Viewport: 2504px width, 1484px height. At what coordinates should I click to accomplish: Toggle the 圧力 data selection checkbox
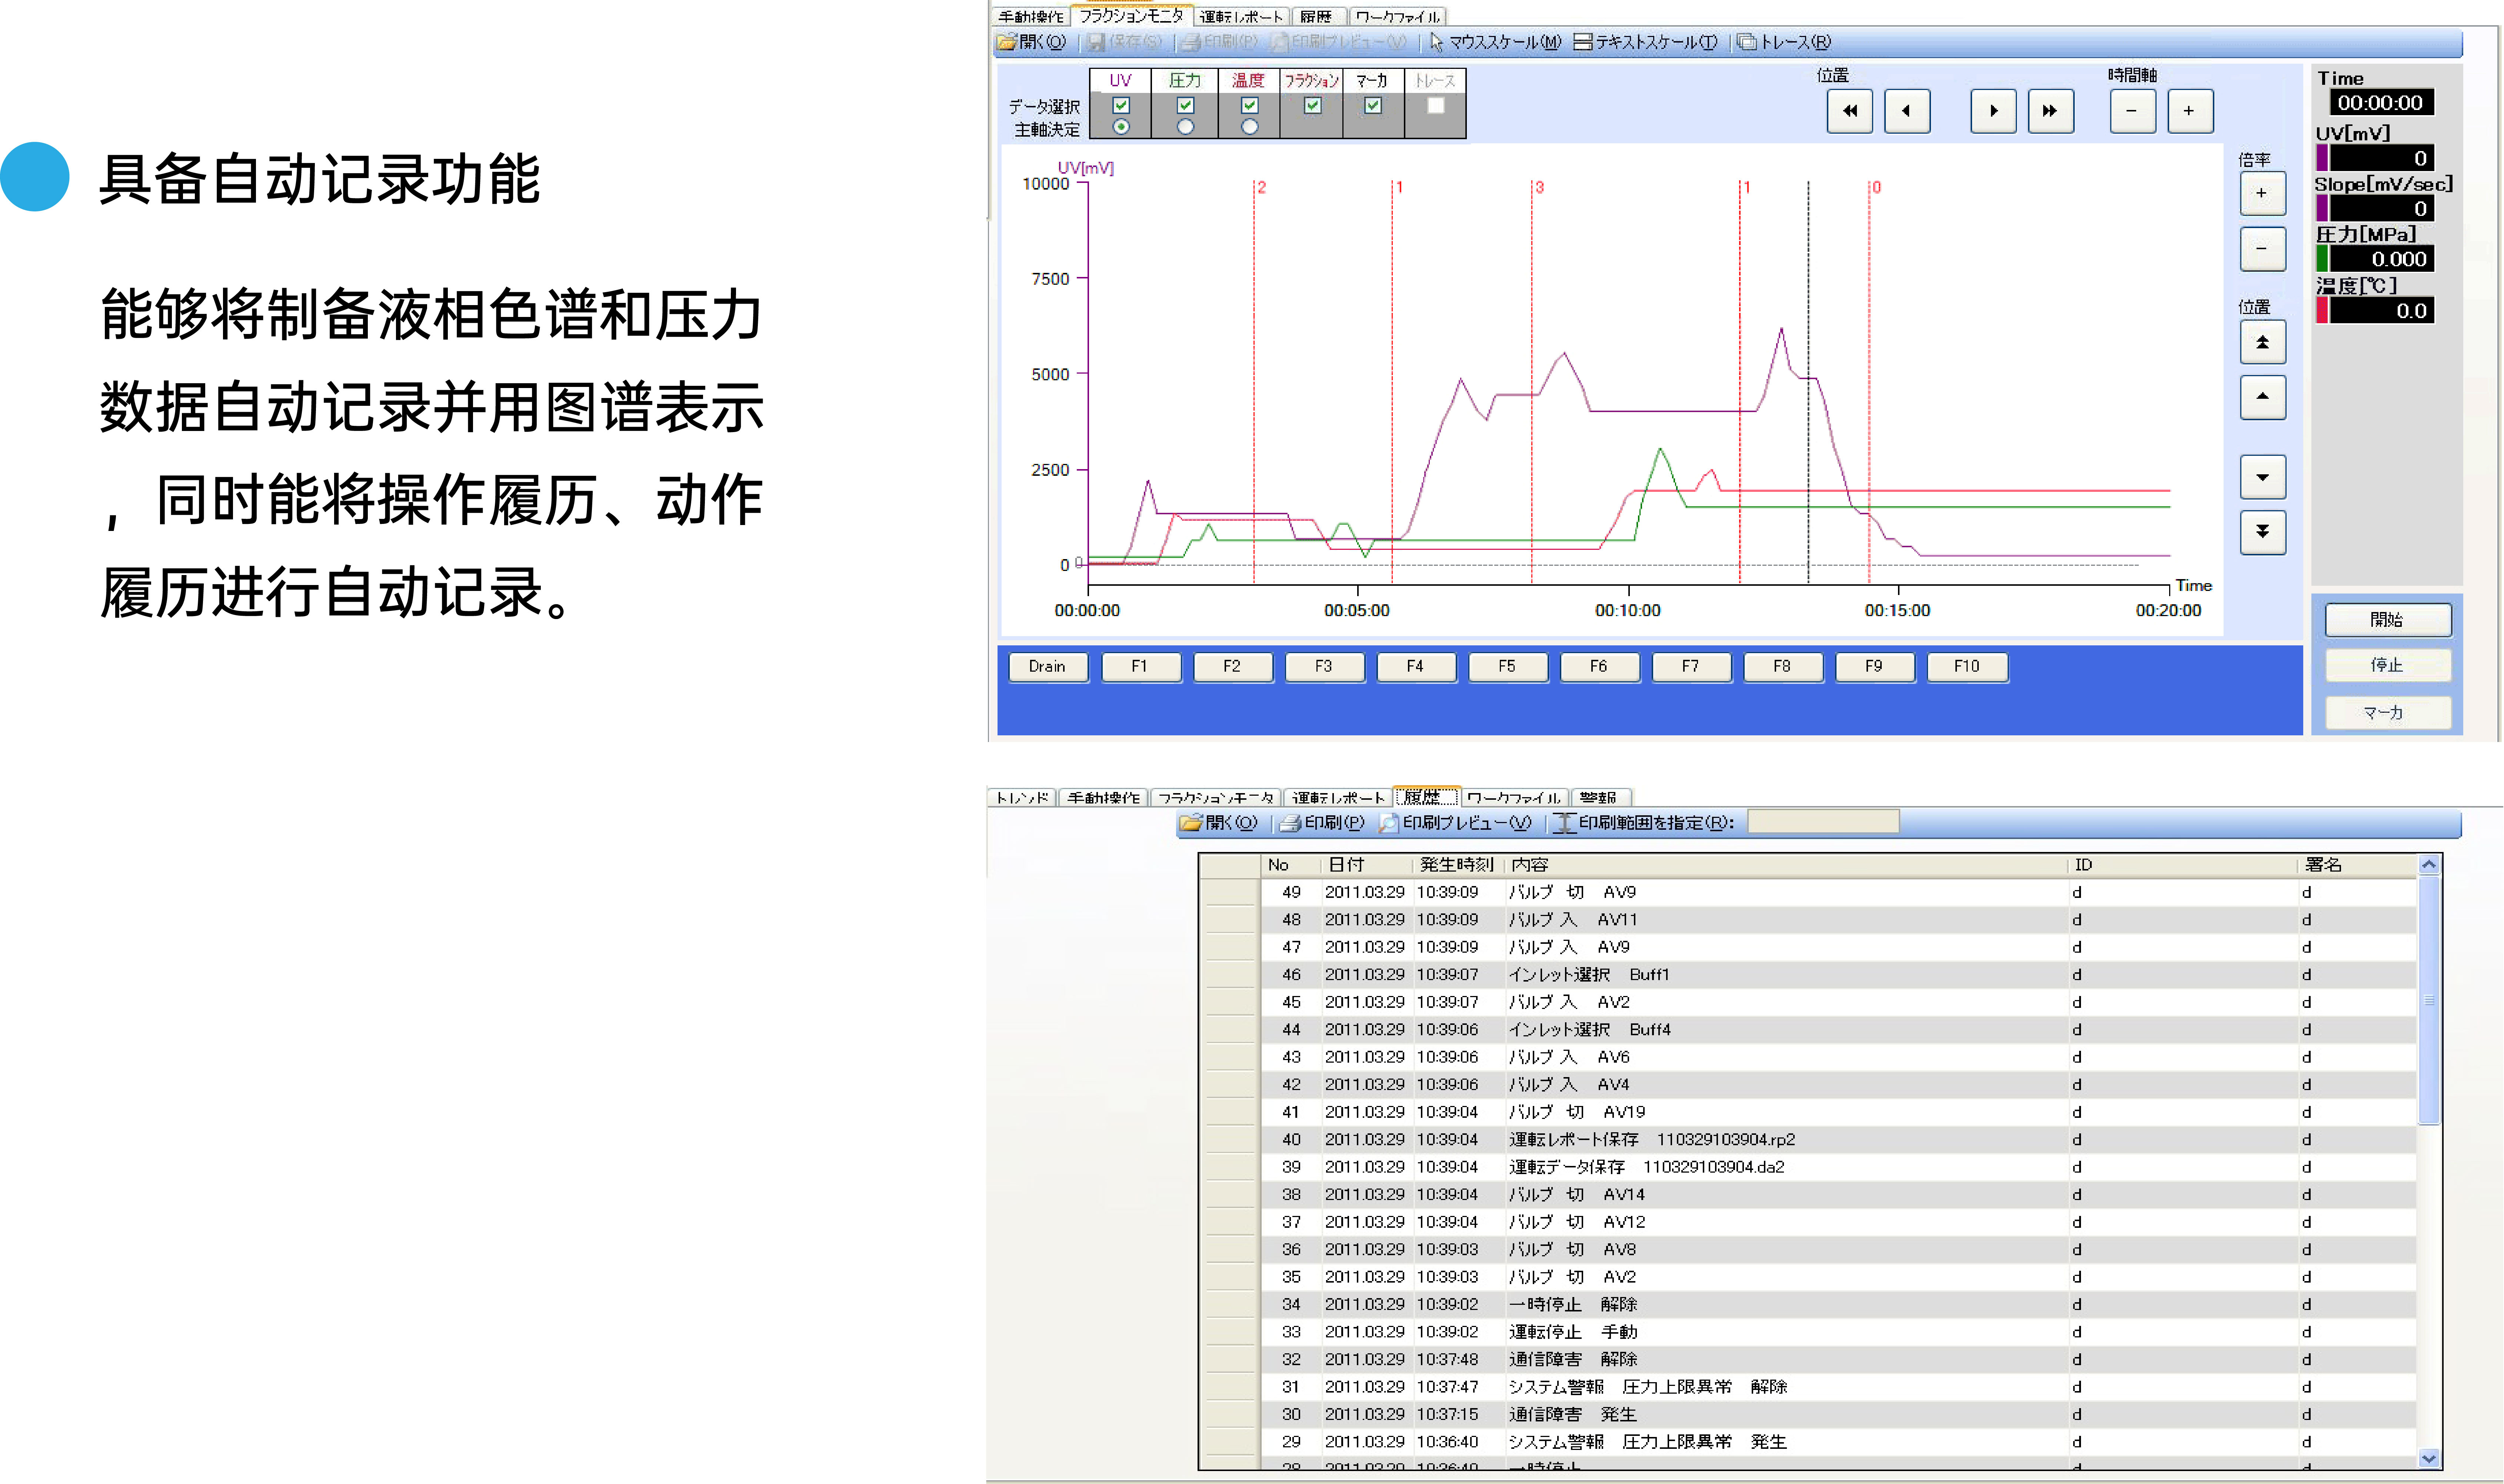[x=1185, y=105]
